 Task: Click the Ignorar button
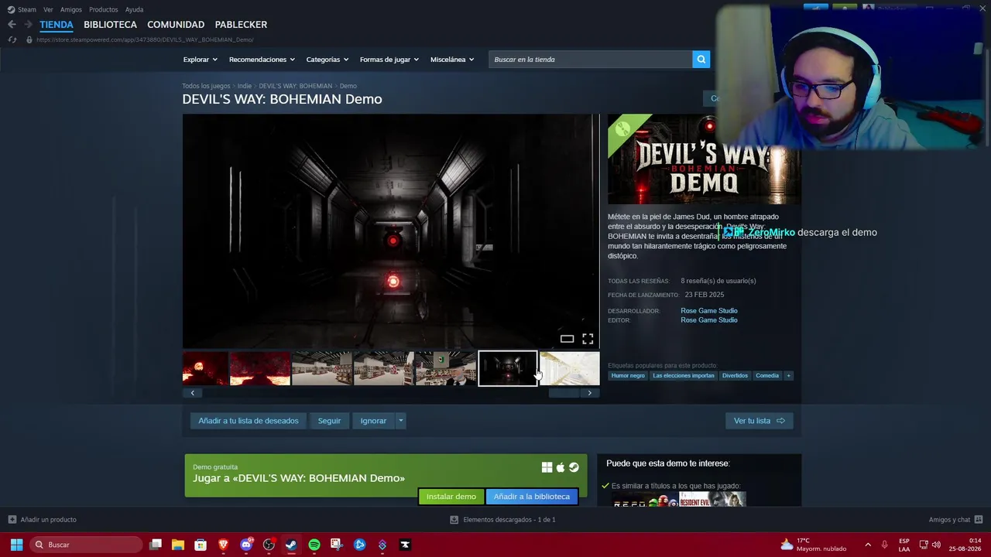pos(373,421)
